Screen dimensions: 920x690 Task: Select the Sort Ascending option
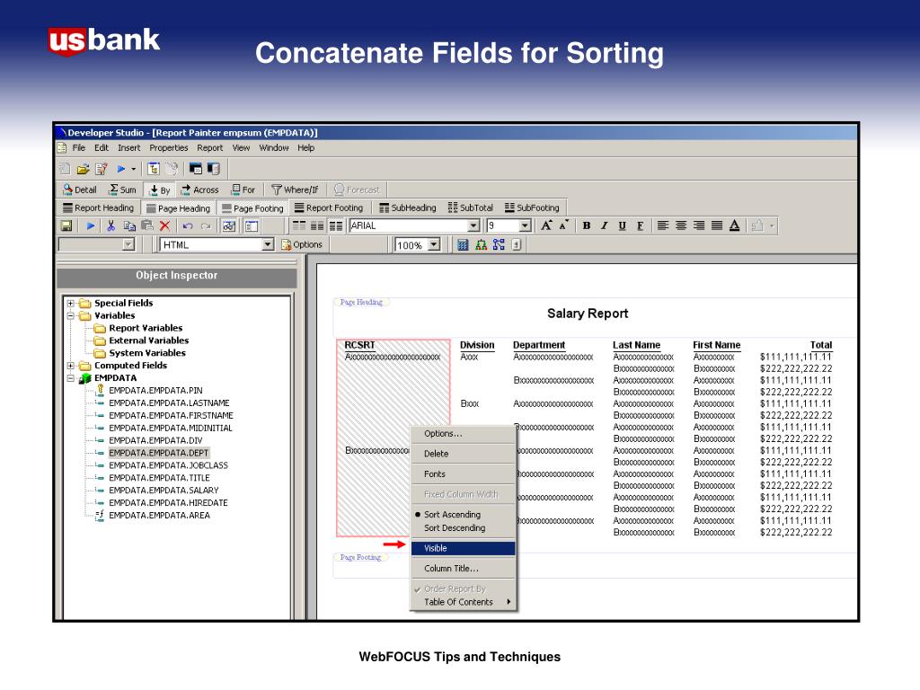click(x=452, y=515)
